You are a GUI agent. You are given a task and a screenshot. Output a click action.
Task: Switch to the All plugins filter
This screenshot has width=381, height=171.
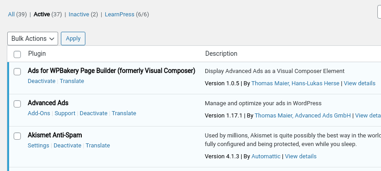11,15
